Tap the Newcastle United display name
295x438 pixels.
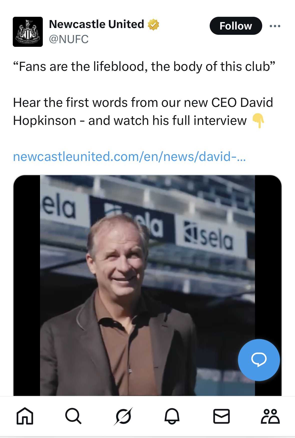pyautogui.click(x=96, y=24)
